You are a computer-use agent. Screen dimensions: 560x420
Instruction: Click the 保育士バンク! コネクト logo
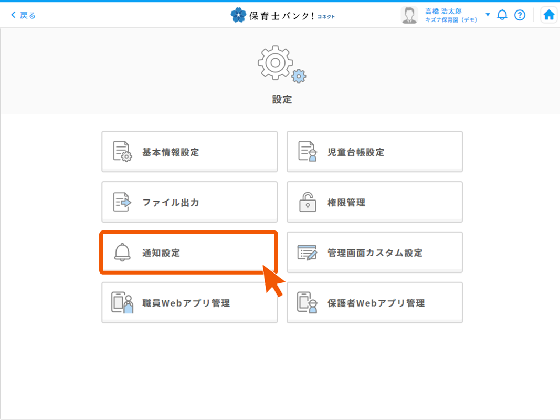click(282, 15)
